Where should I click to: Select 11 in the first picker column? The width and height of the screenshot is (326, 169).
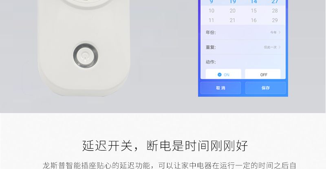click(x=211, y=20)
